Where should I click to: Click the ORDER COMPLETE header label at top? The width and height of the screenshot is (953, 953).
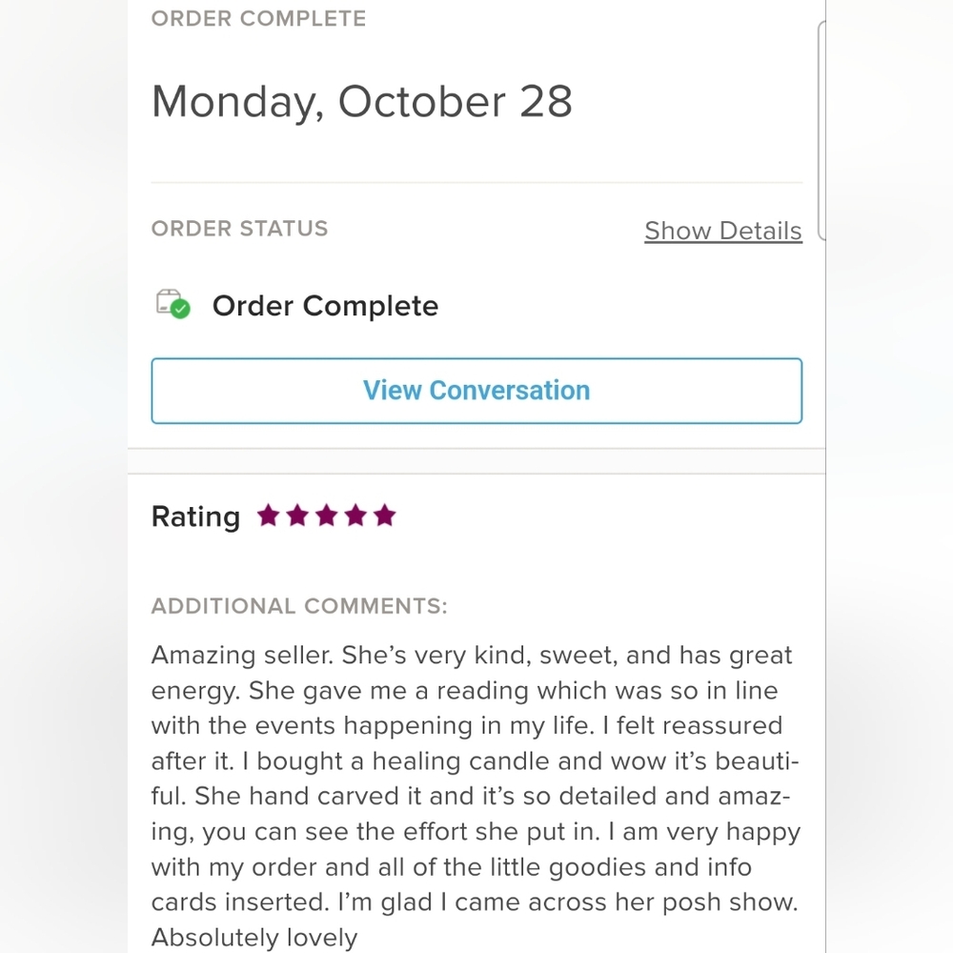258,19
